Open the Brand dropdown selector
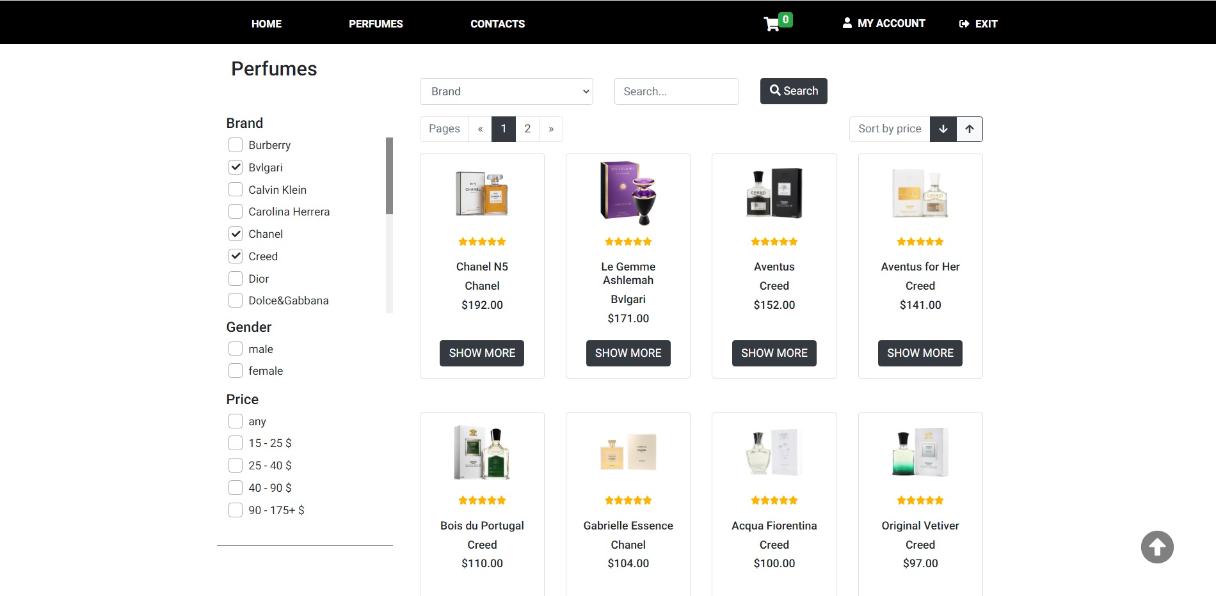1216x596 pixels. pyautogui.click(x=506, y=91)
